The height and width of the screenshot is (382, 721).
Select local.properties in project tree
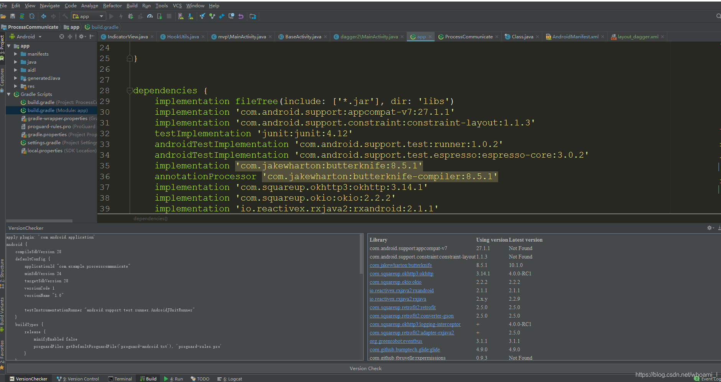(x=51, y=151)
